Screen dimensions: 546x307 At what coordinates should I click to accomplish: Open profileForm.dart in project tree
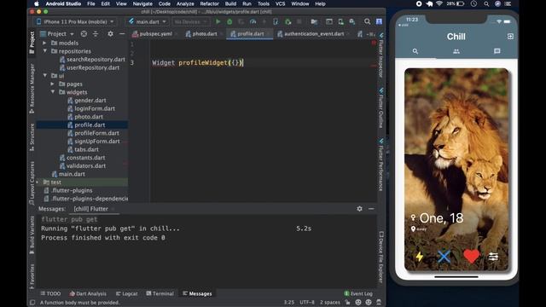pos(96,133)
